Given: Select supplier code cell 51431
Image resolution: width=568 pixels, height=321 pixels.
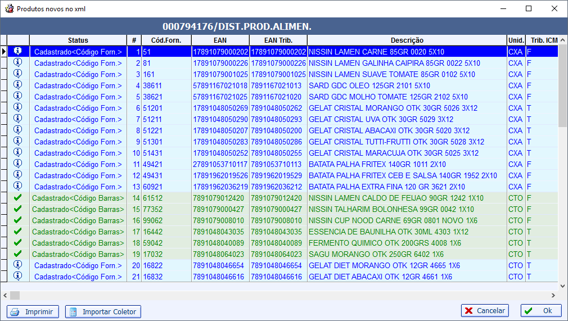Looking at the screenshot, I should coord(166,153).
